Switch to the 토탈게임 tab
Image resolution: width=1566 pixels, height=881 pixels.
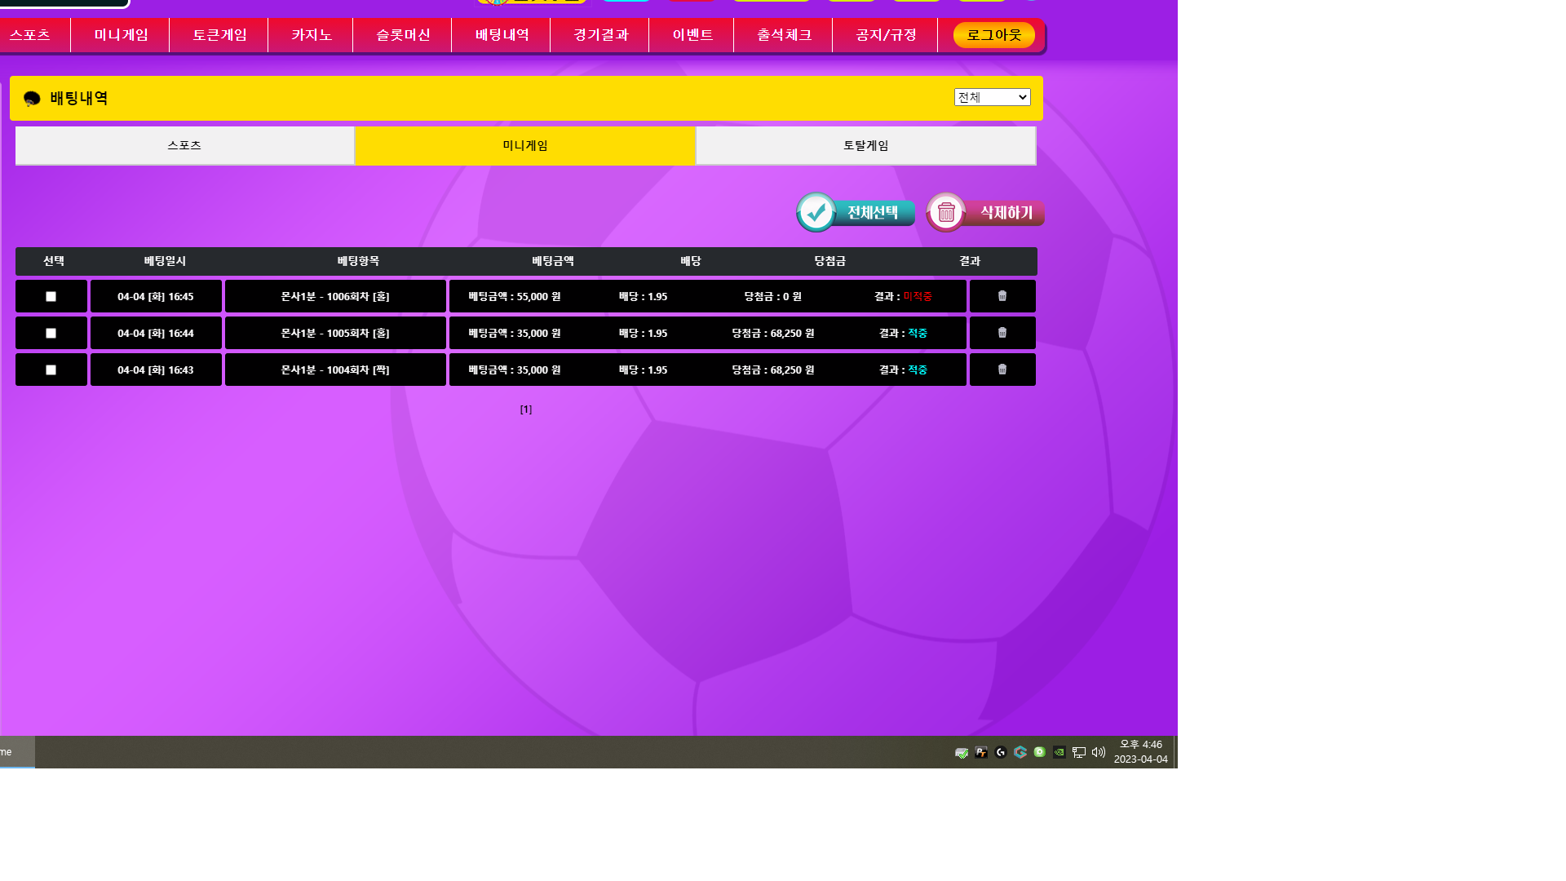click(x=865, y=145)
